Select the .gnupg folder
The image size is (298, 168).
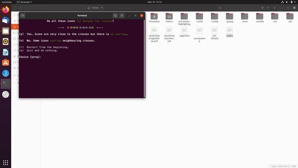click(230, 18)
